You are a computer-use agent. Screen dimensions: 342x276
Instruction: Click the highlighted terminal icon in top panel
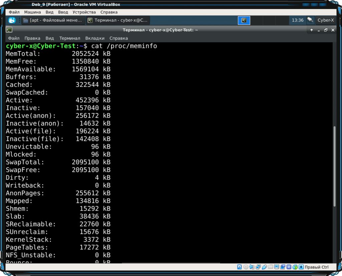pos(244,20)
